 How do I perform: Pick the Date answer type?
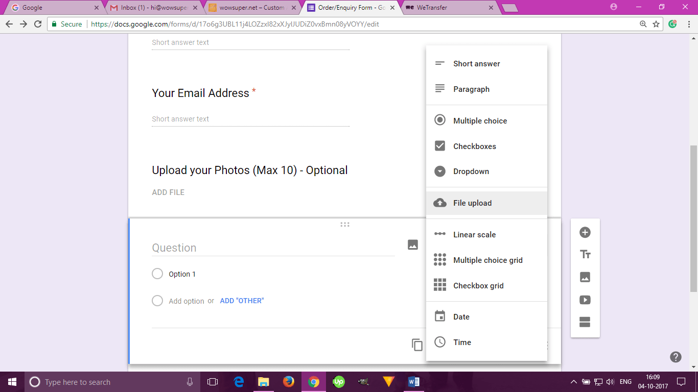pyautogui.click(x=461, y=316)
